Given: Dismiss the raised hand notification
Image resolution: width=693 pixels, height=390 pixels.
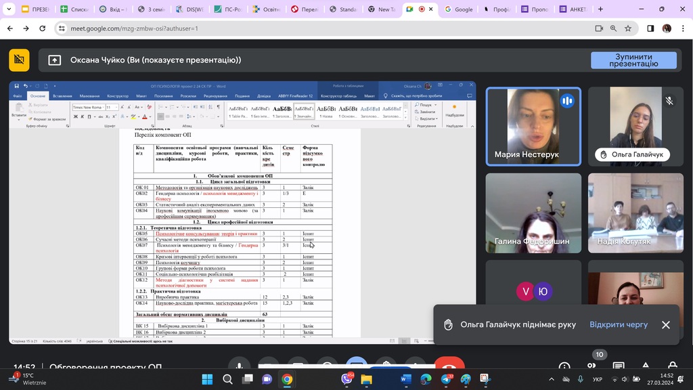Looking at the screenshot, I should coord(666,325).
